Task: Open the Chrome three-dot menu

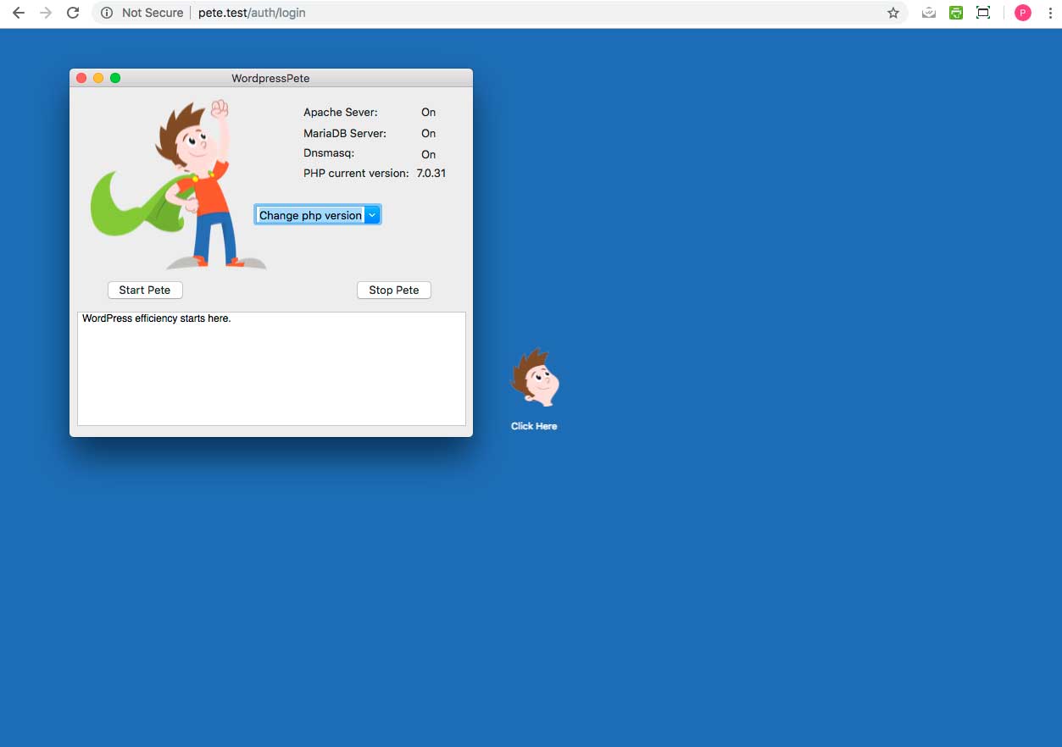Action: click(1050, 13)
